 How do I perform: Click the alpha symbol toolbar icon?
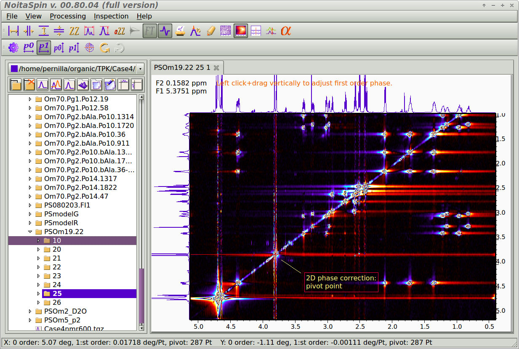point(286,31)
